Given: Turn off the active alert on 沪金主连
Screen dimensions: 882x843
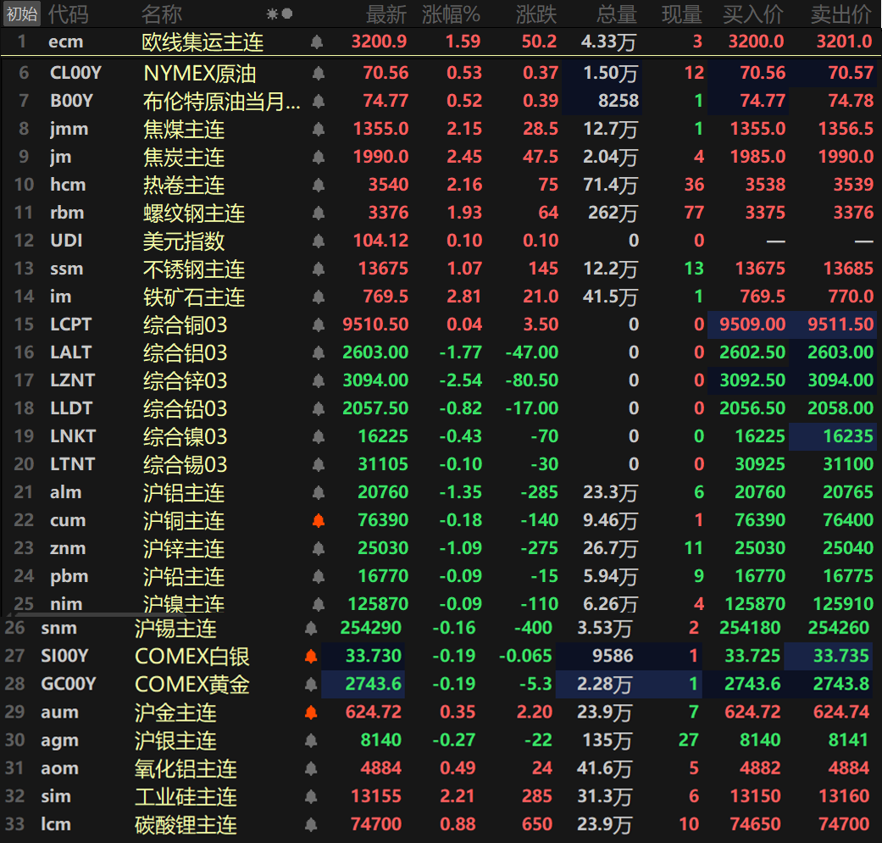Looking at the screenshot, I should (x=311, y=713).
